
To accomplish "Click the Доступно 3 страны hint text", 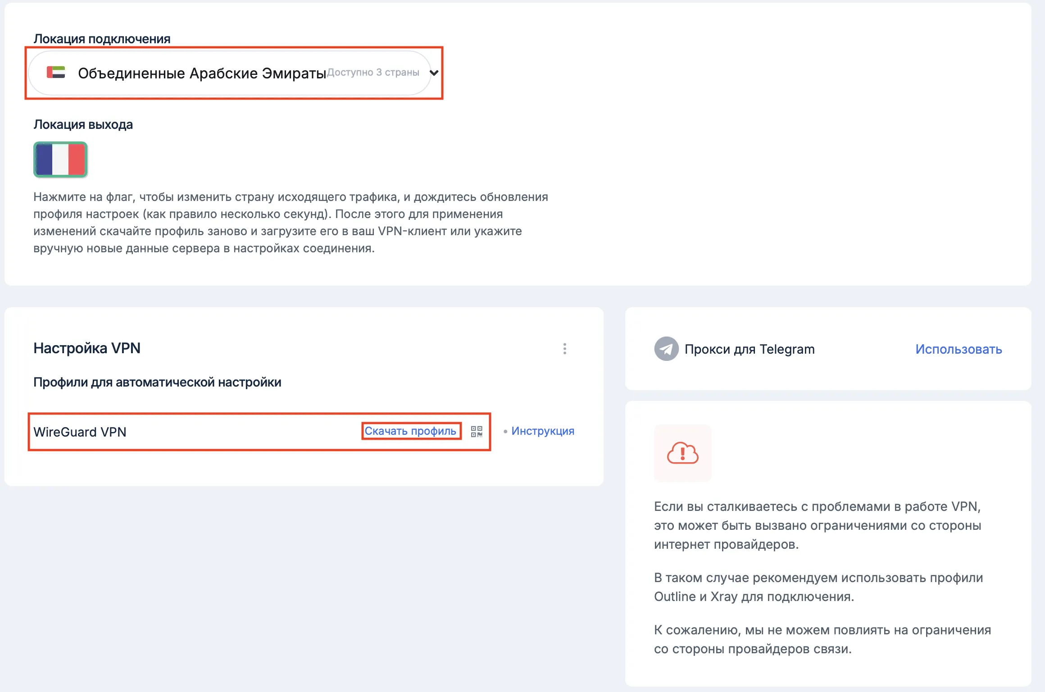I will point(373,73).
